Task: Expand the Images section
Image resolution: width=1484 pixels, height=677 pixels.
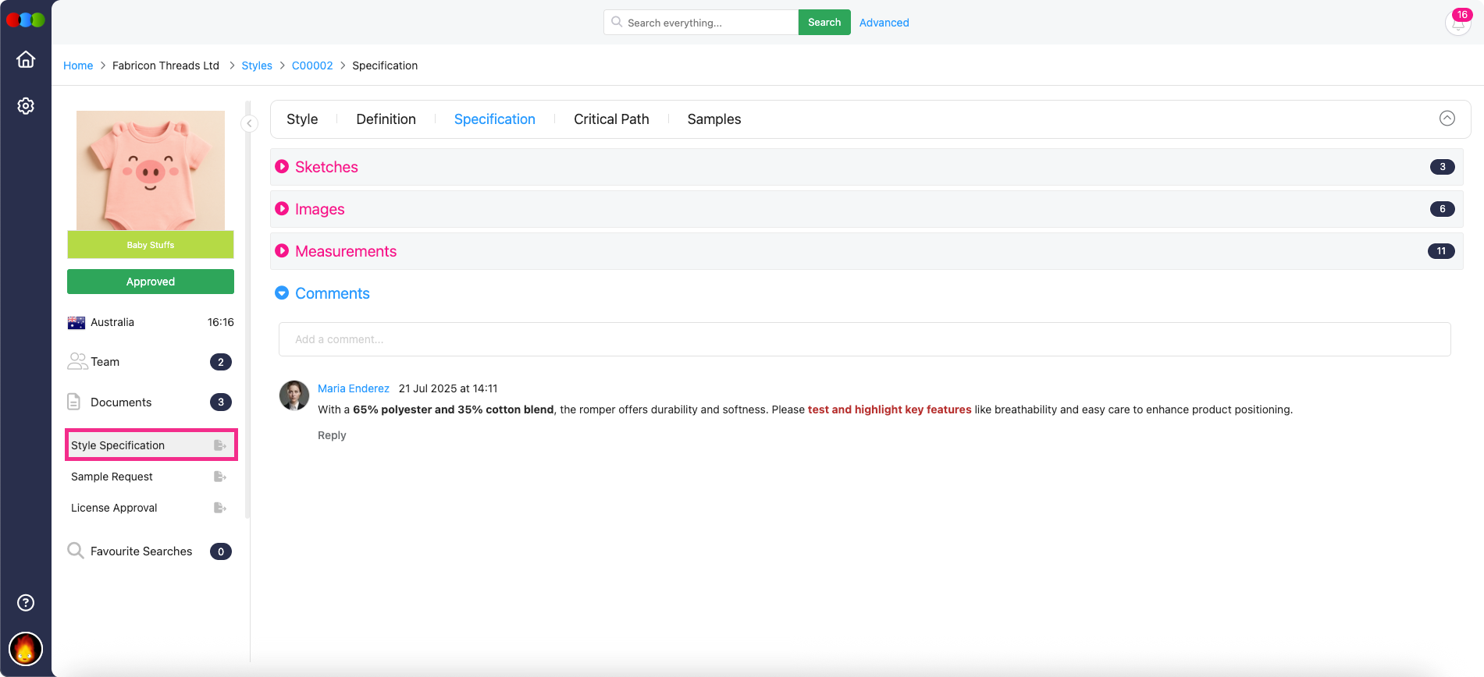Action: pyautogui.click(x=283, y=209)
